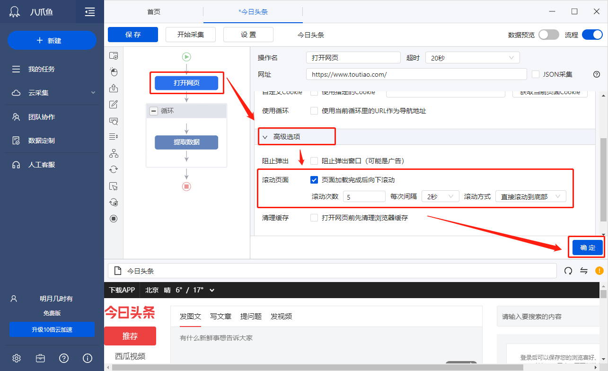Image resolution: width=608 pixels, height=371 pixels.
Task: Select the 发视频 tab on Toutiao
Action: click(x=281, y=316)
